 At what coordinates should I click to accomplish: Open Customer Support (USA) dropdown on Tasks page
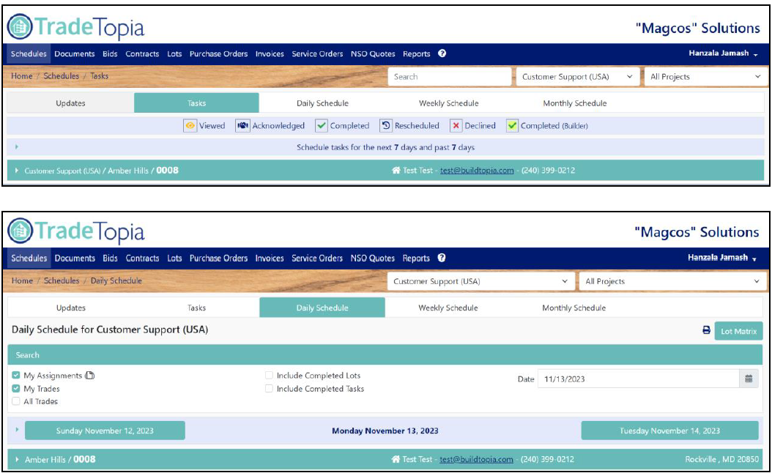(x=577, y=77)
